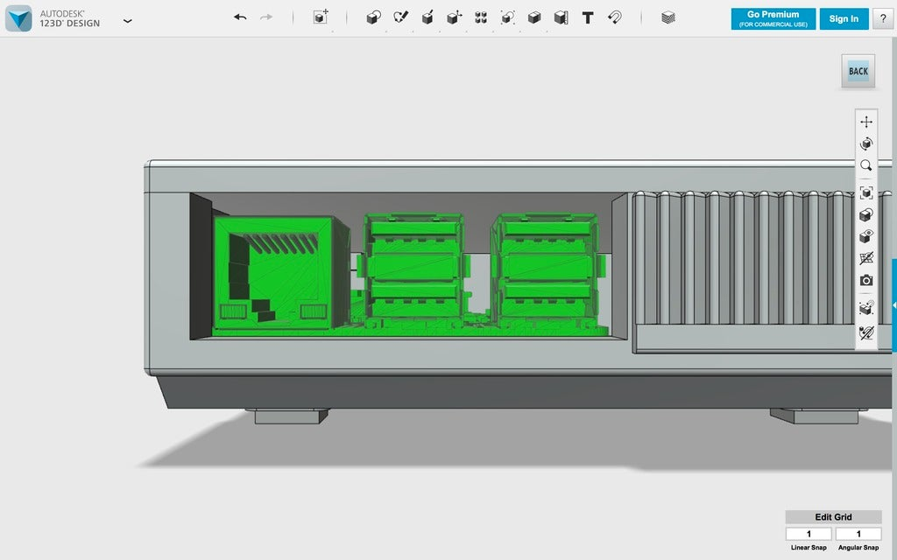The height and width of the screenshot is (560, 897).
Task: Open the Material layers tool
Action: (x=668, y=17)
